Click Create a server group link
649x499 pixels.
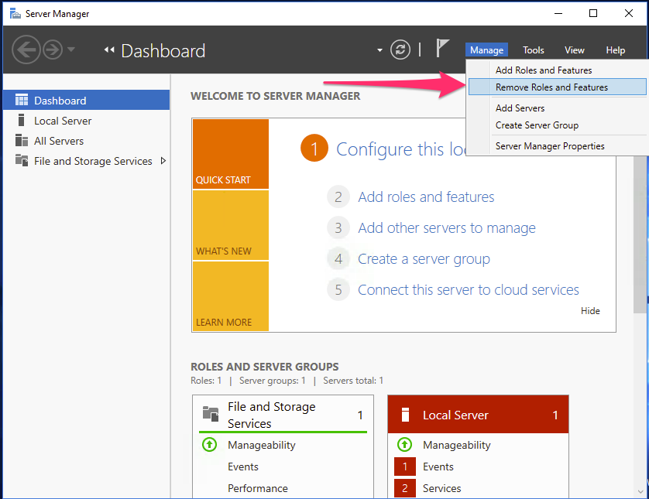[x=424, y=259]
